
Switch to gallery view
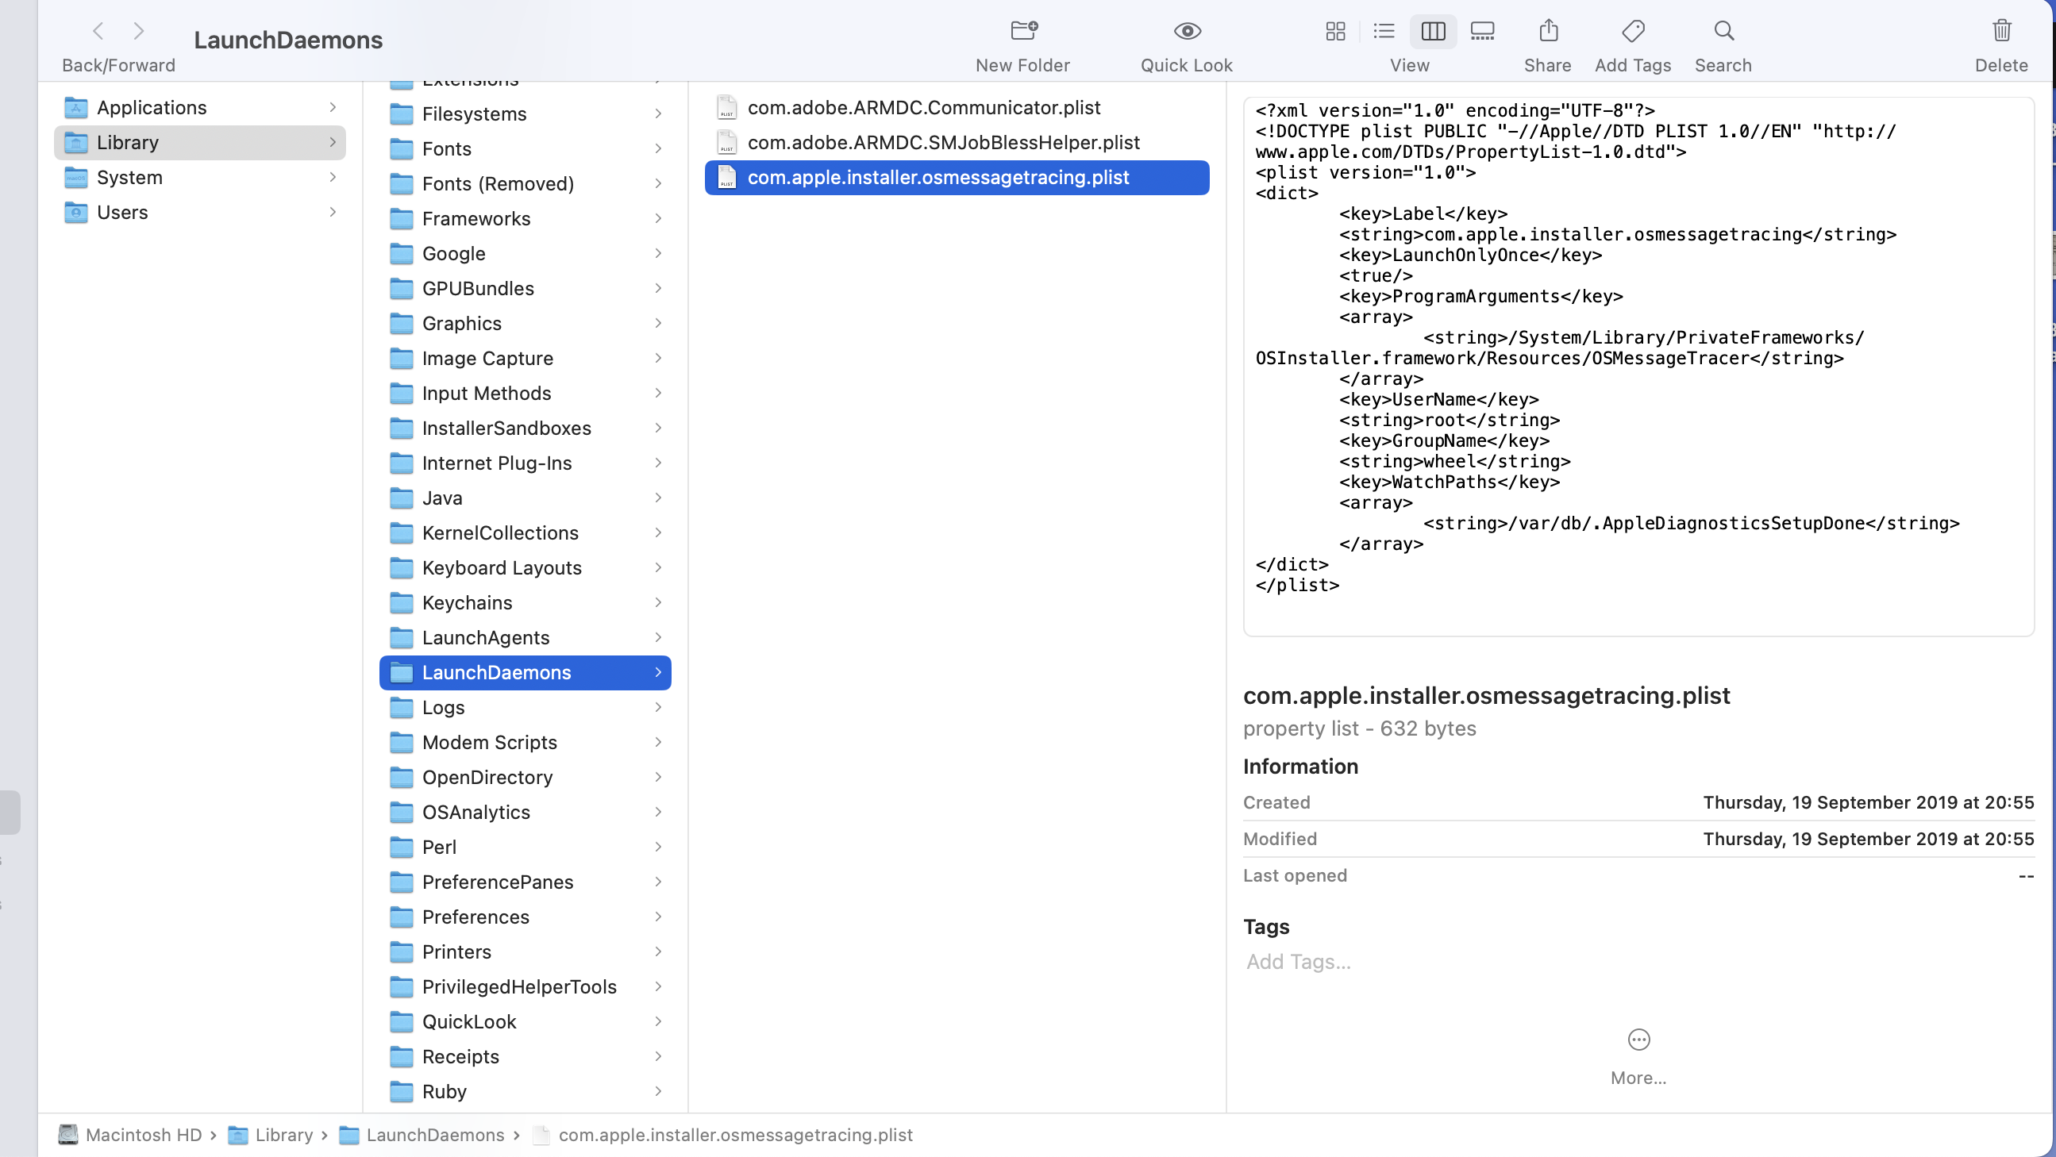[x=1482, y=31]
